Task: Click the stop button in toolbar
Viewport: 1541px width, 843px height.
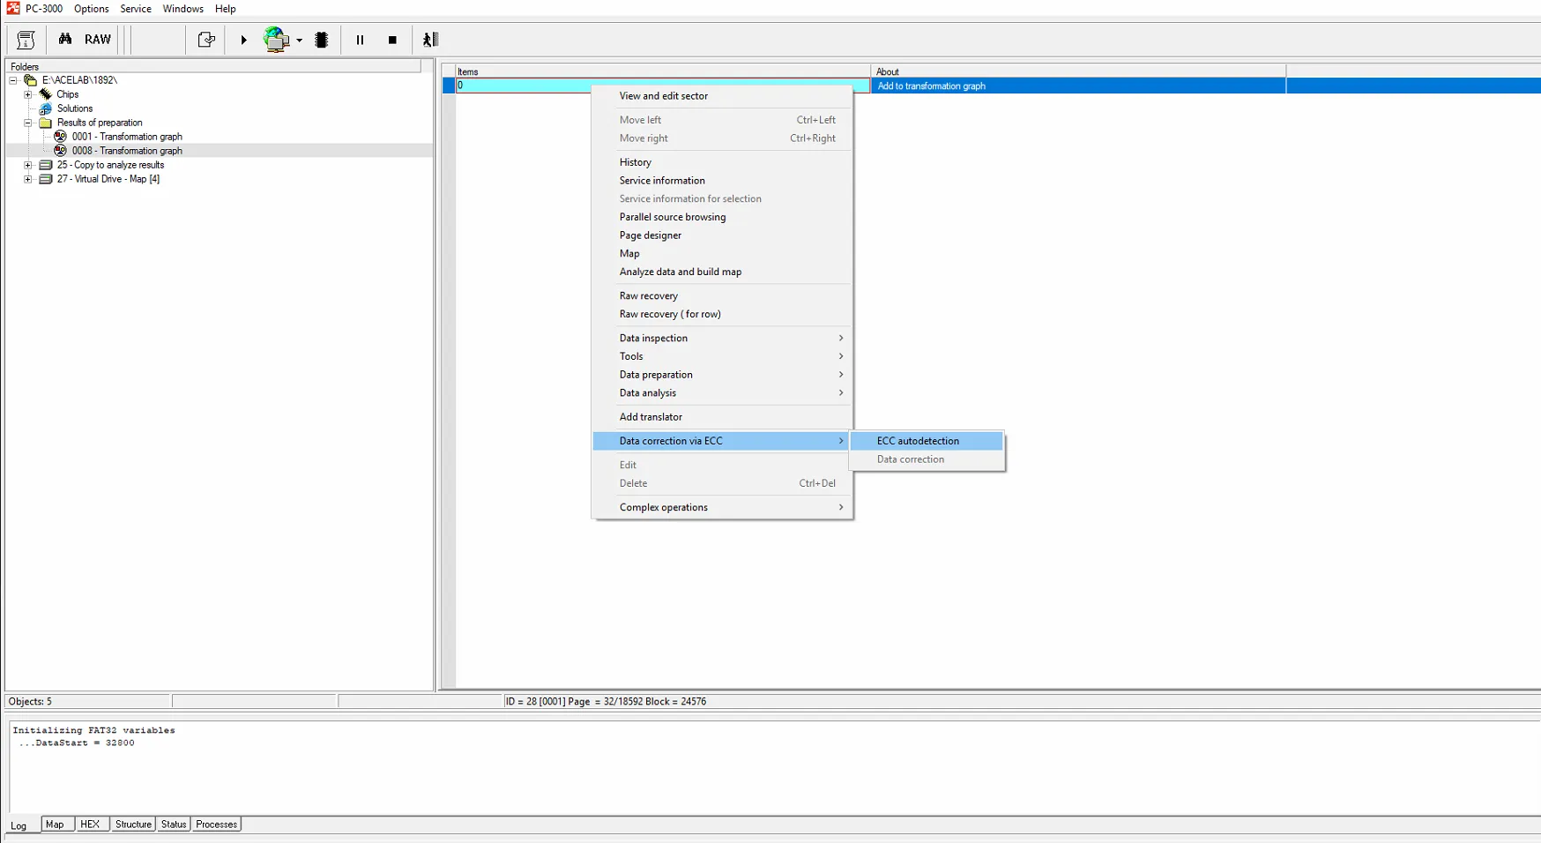Action: point(392,40)
